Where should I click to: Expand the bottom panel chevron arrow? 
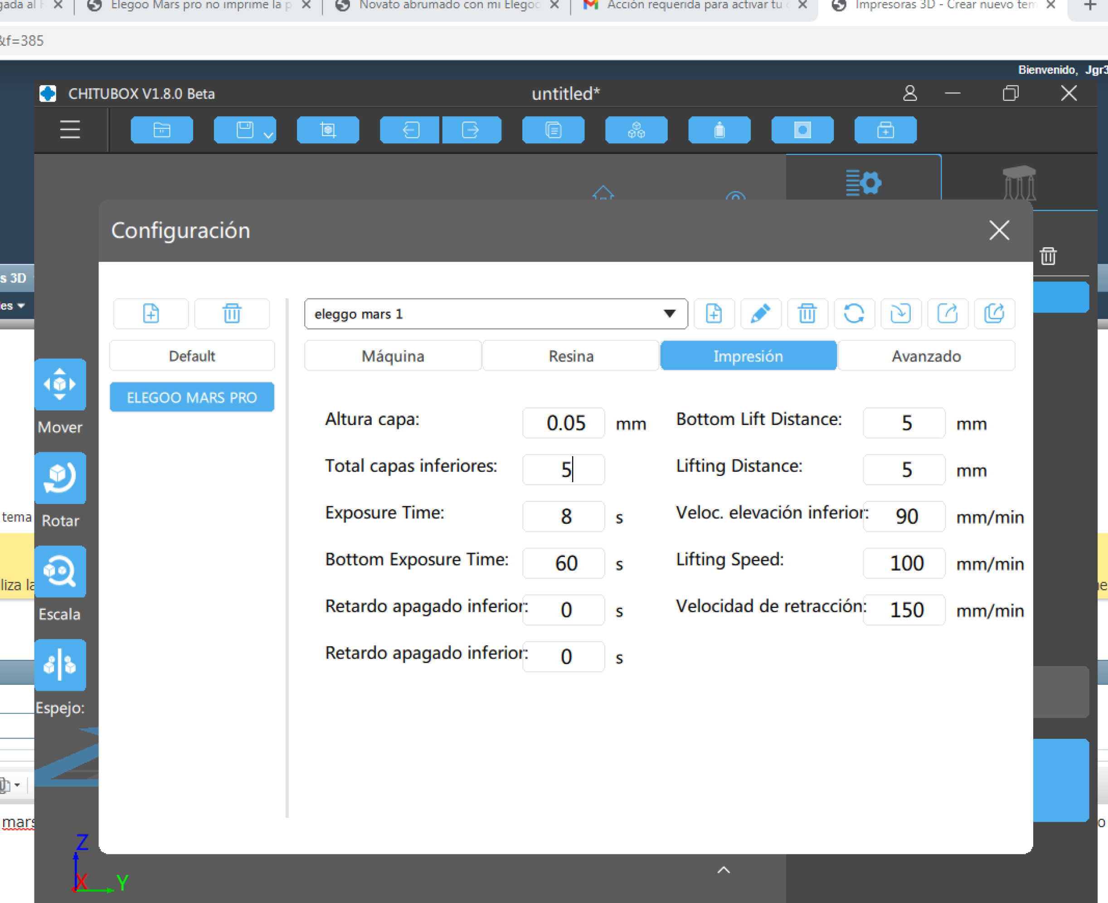point(723,870)
